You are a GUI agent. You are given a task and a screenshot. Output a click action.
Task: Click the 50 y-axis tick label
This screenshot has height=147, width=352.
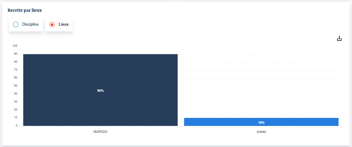tap(15, 86)
